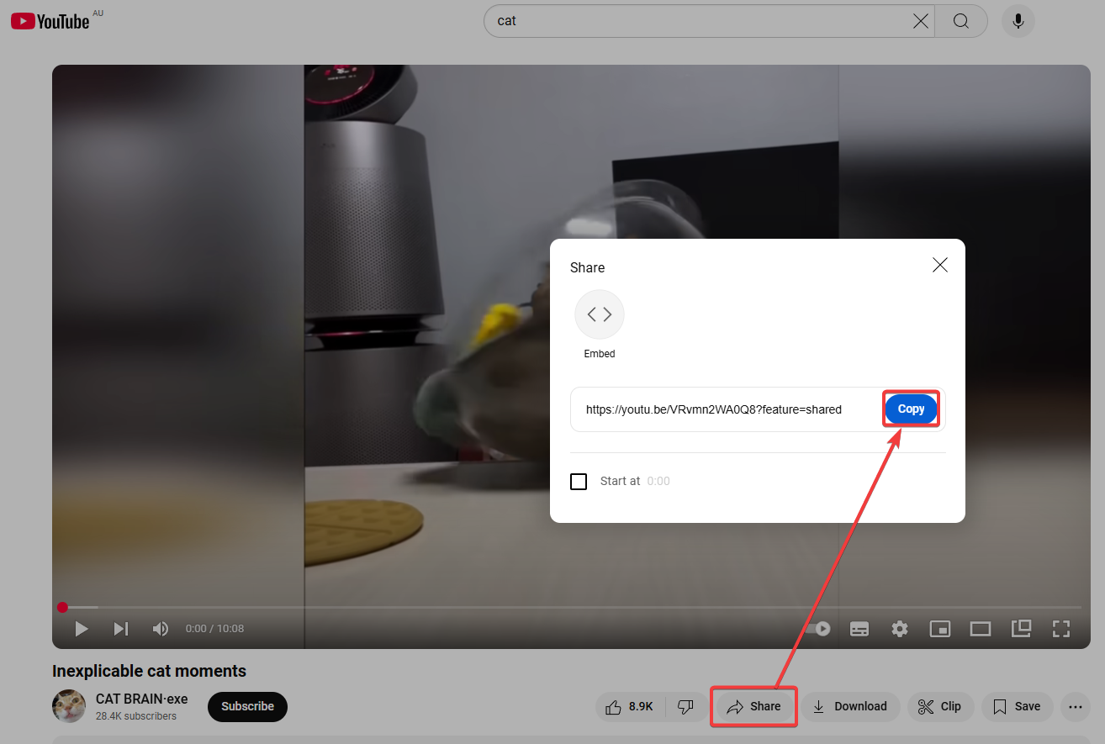
Task: Choose the Embed share option
Action: (x=600, y=325)
